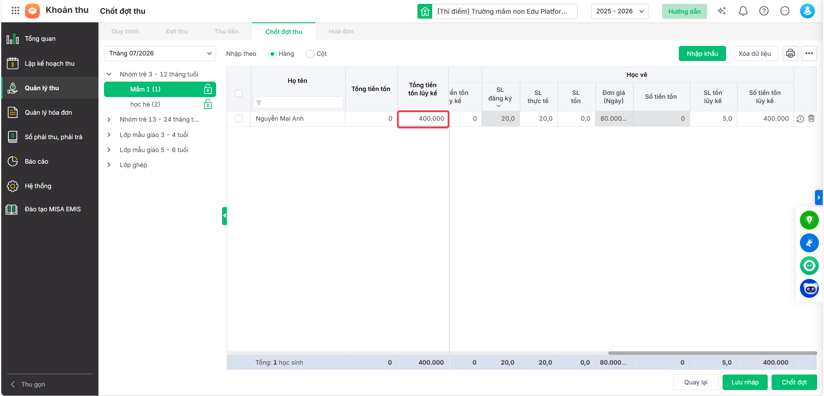Open Quản lý hóa đơn in sidebar

tap(50, 113)
